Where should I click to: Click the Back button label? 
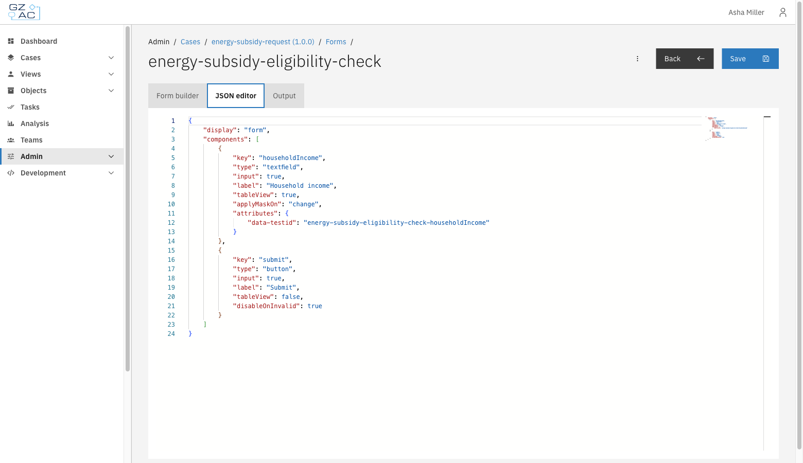pos(672,59)
